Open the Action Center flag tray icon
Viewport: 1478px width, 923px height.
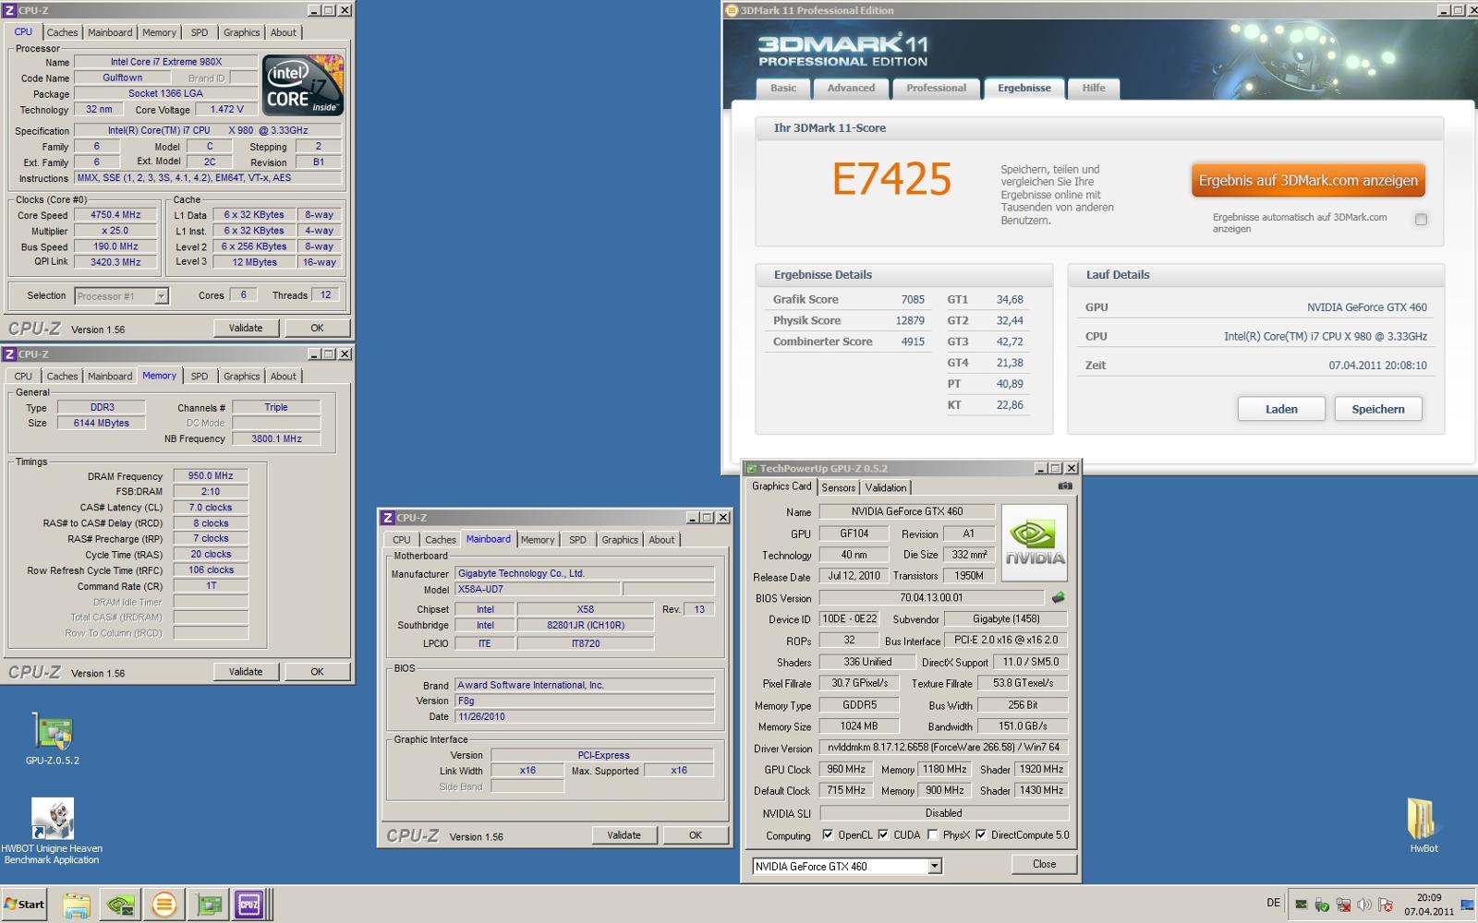(1385, 905)
